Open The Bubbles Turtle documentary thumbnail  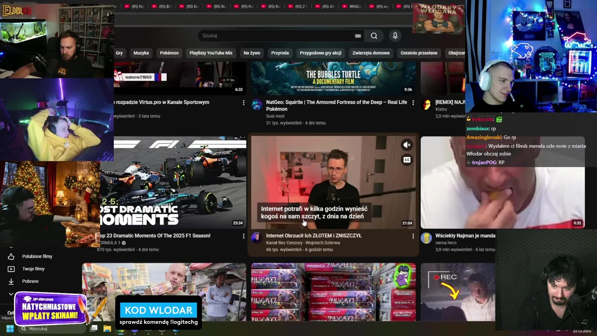[x=333, y=78]
